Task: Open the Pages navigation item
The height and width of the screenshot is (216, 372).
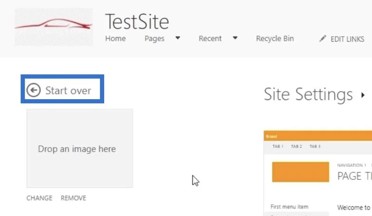Action: click(154, 38)
